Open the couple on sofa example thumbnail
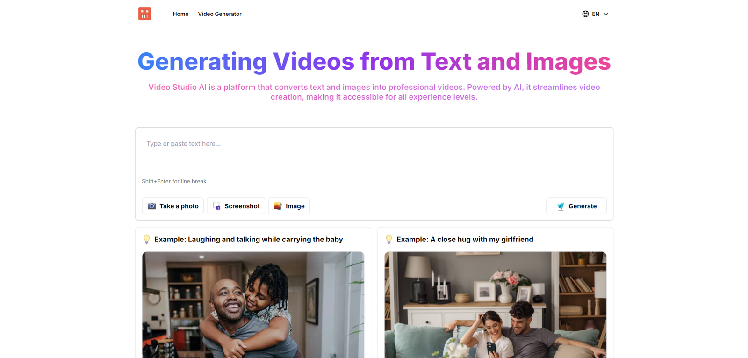This screenshot has width=748, height=358. point(495,304)
